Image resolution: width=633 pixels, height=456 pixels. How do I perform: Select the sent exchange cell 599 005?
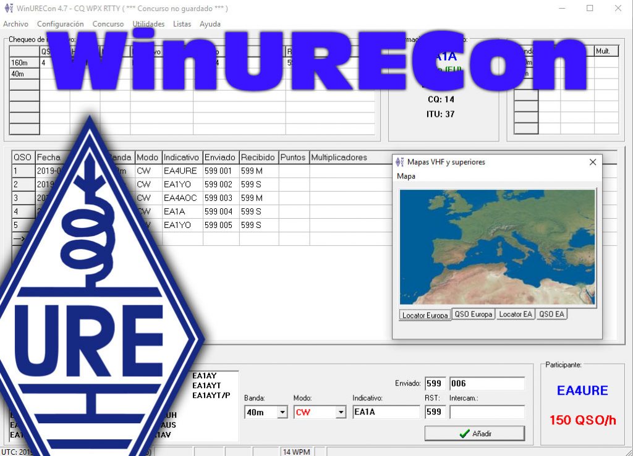[221, 225]
